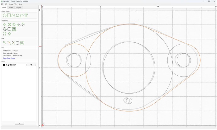Screen dimensions: 217x130
Task: Open the View menu
Action: coord(16,4)
